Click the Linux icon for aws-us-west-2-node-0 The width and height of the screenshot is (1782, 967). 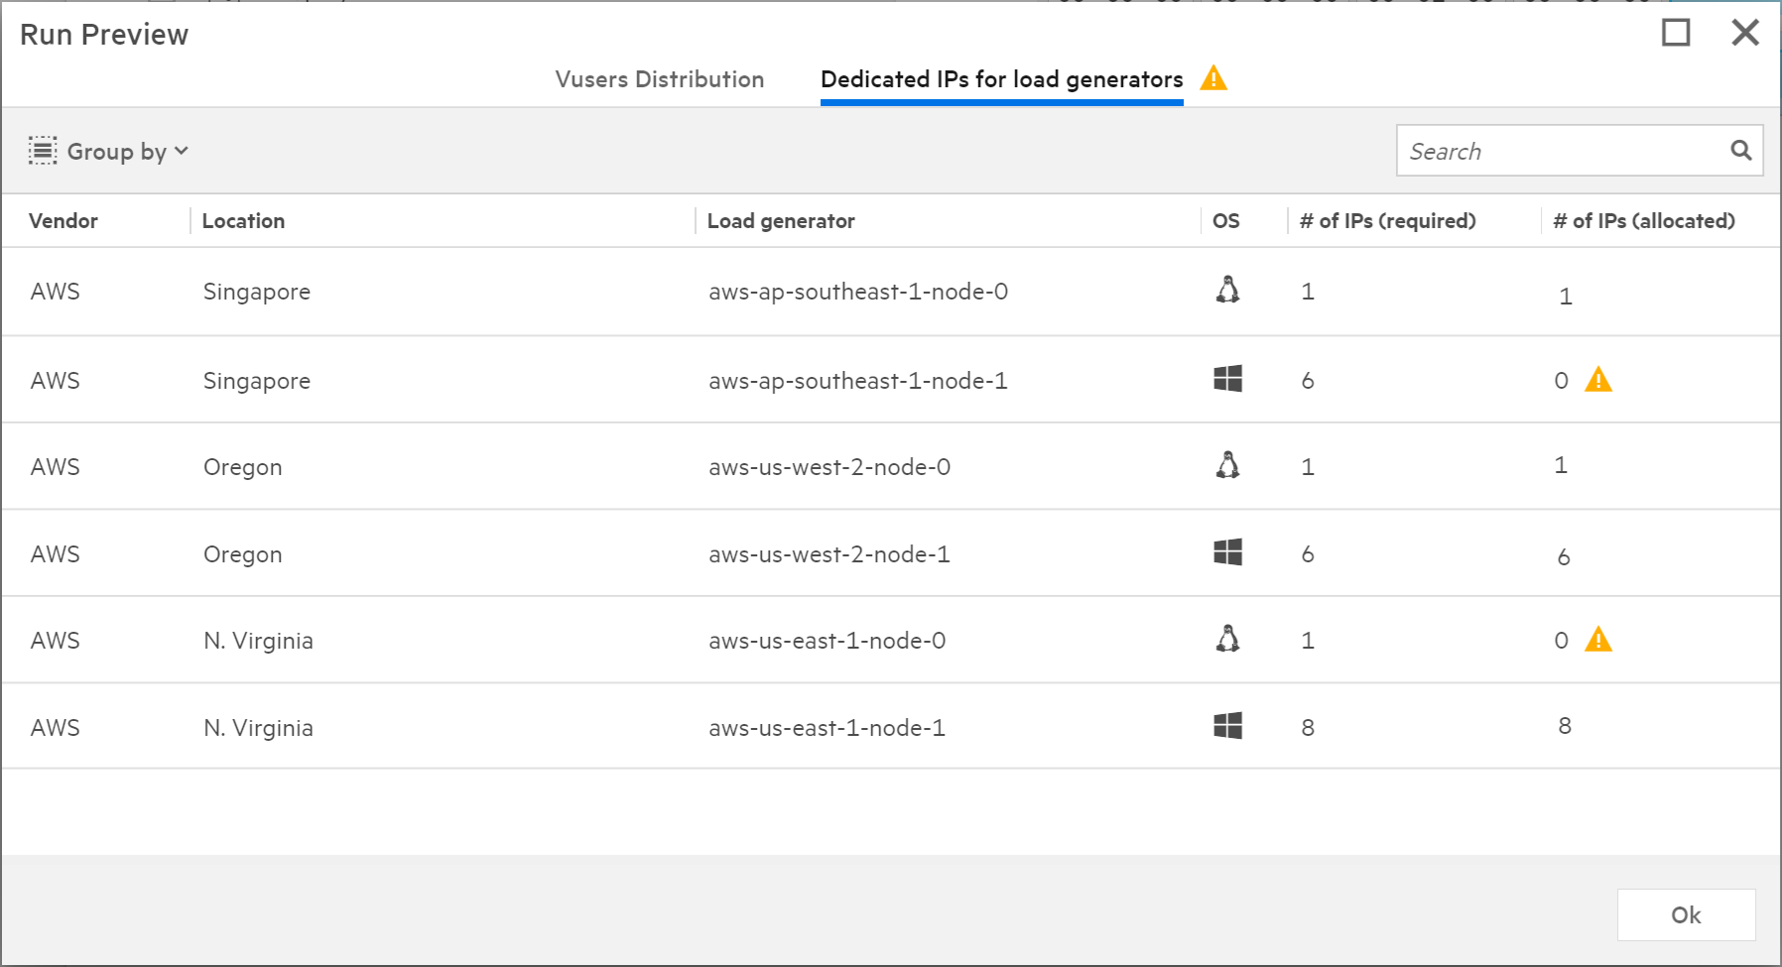coord(1227,465)
